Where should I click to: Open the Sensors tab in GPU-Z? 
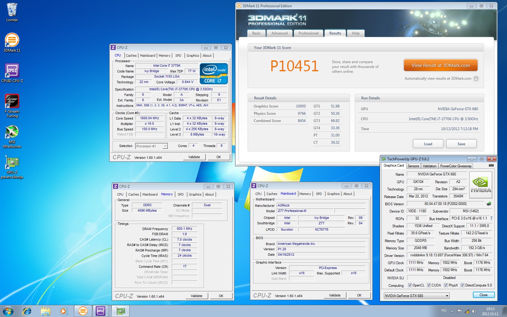pos(413,166)
